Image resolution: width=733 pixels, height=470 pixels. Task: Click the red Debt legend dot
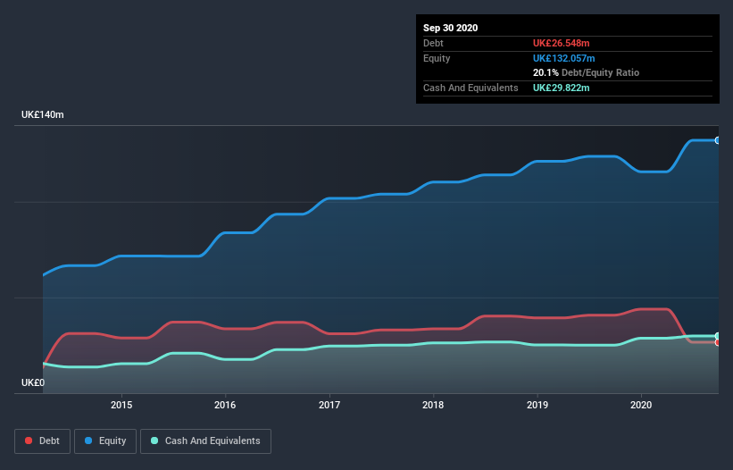(29, 441)
